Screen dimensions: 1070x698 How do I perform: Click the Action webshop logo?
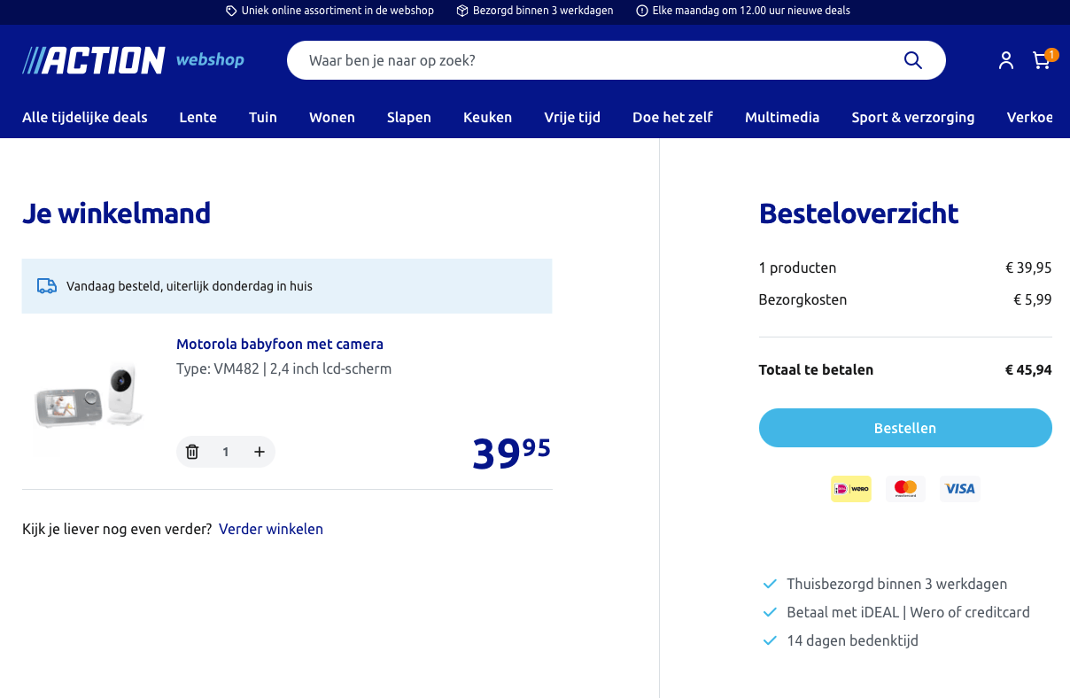pos(133,60)
